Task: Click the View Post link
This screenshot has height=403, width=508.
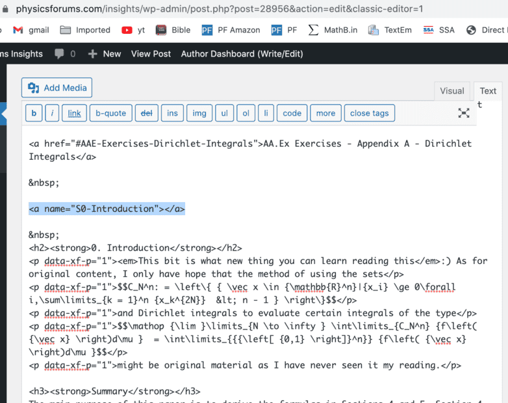Action: pos(151,53)
